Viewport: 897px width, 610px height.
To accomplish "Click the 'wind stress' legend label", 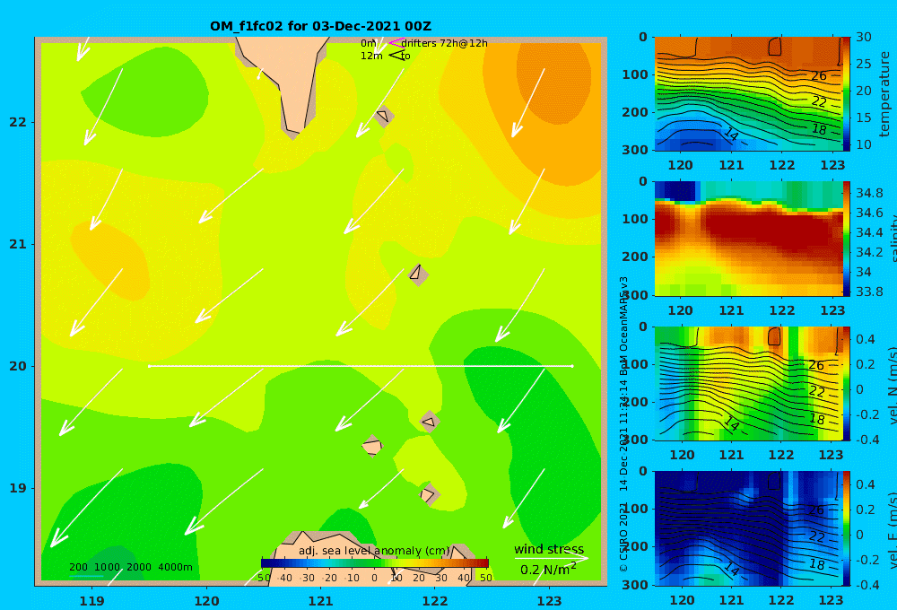I will tap(549, 549).
